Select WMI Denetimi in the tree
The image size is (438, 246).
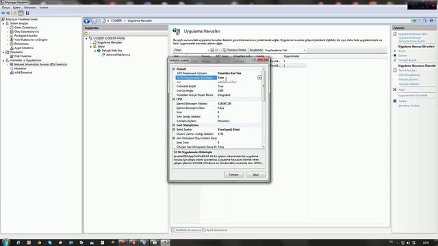coord(23,72)
